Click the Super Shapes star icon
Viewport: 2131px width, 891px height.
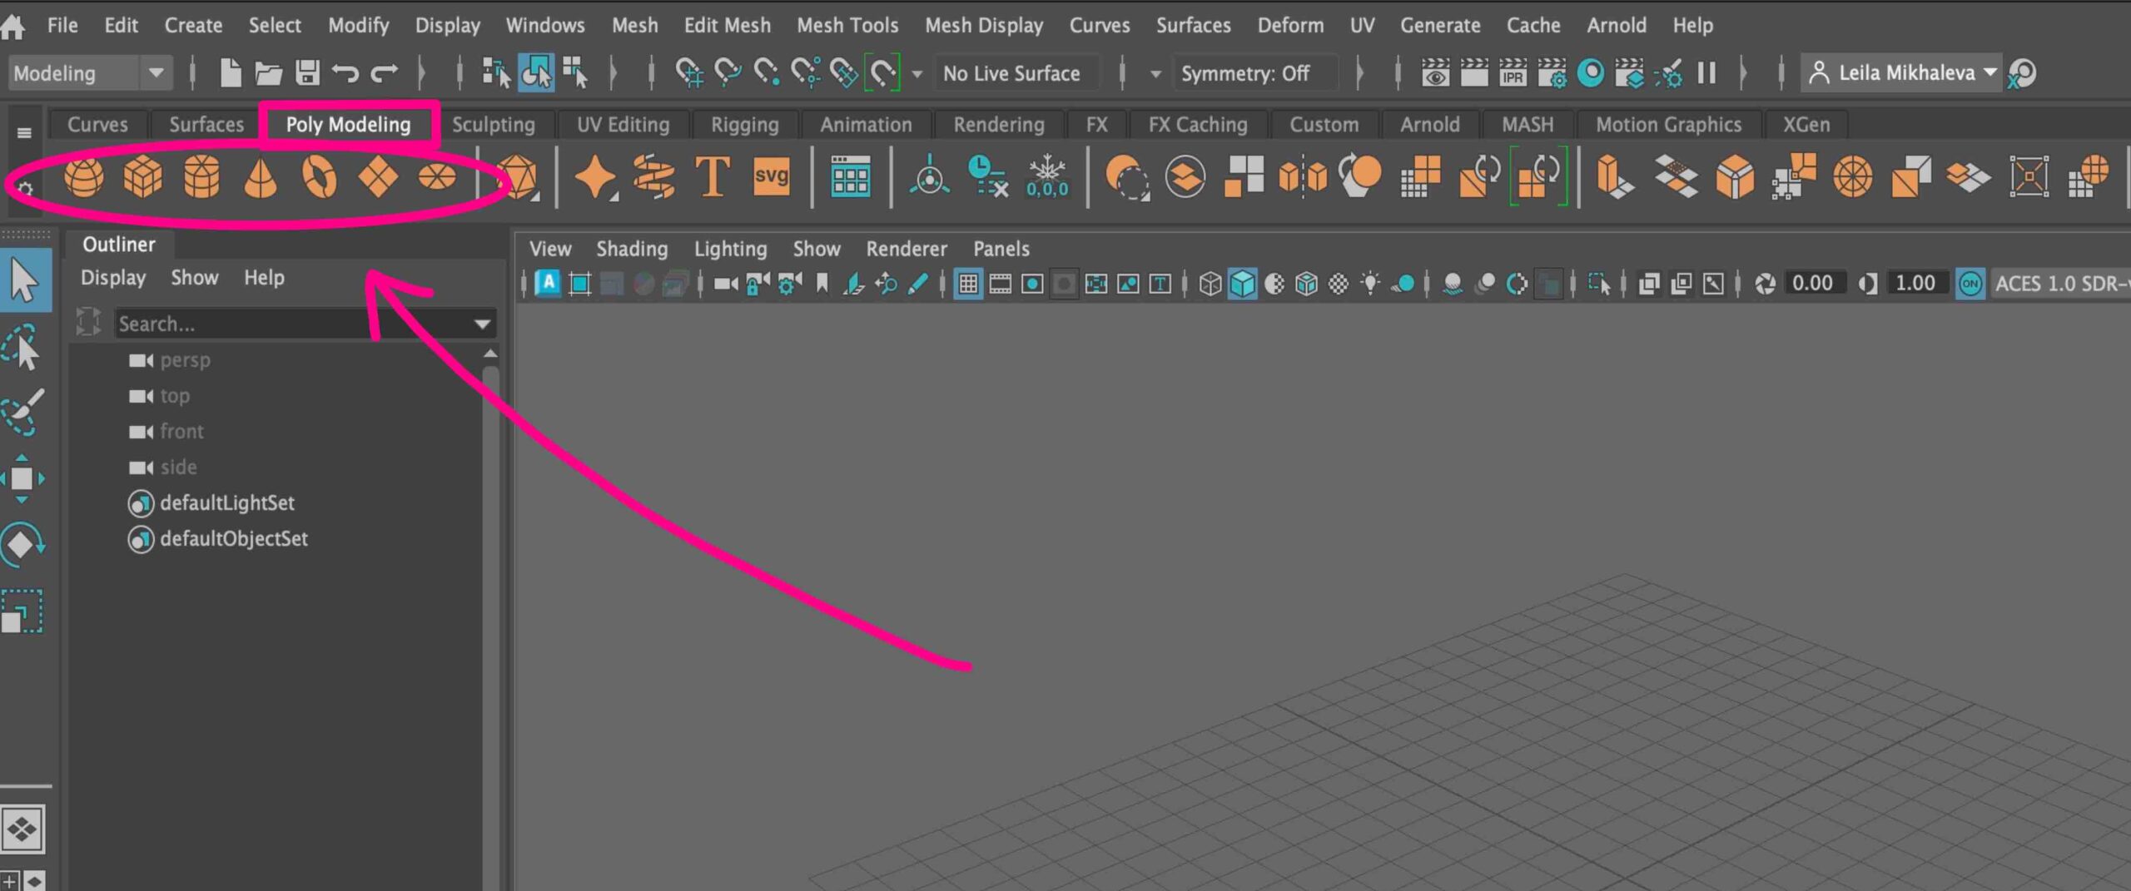(x=595, y=176)
